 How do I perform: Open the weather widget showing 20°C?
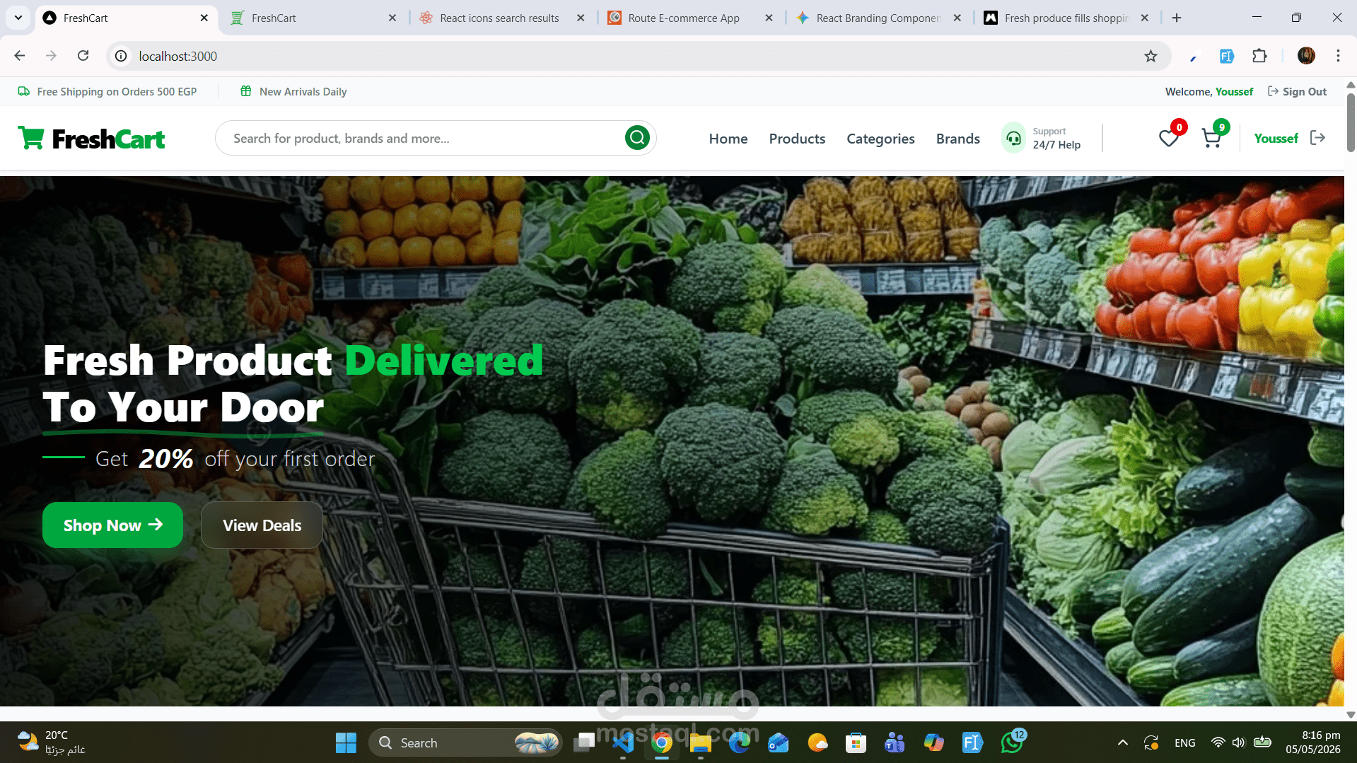(52, 742)
